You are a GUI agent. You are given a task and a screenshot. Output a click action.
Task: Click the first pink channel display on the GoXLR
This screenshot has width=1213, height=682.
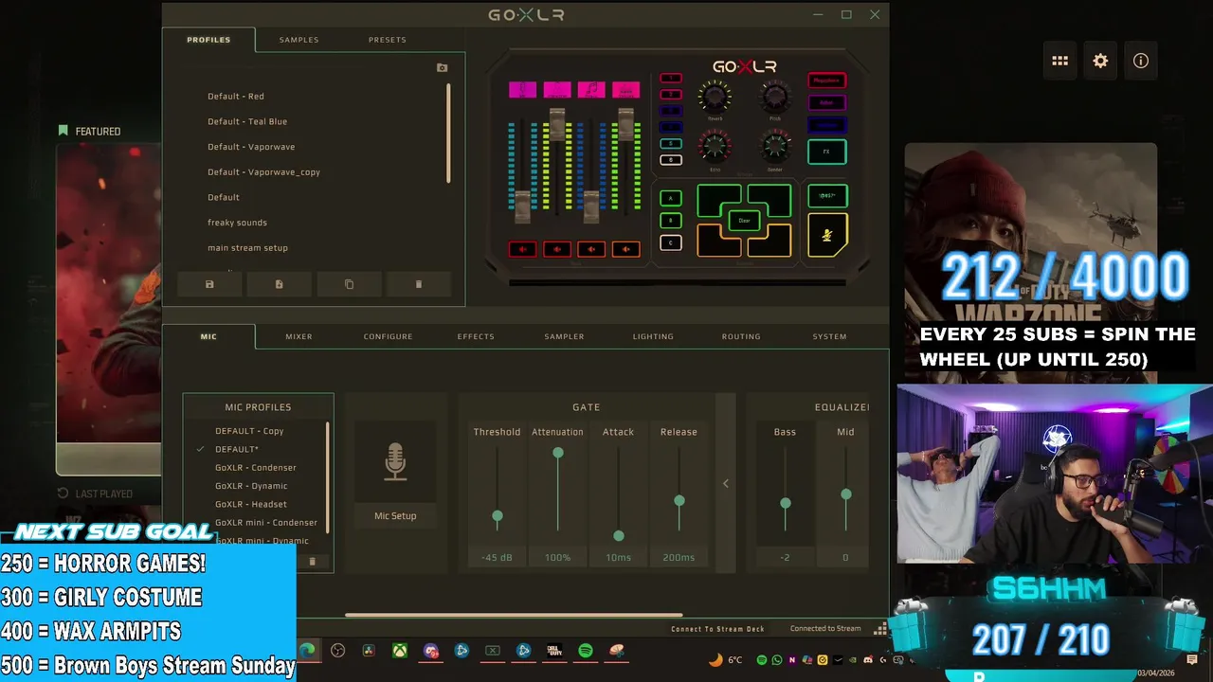pyautogui.click(x=522, y=90)
